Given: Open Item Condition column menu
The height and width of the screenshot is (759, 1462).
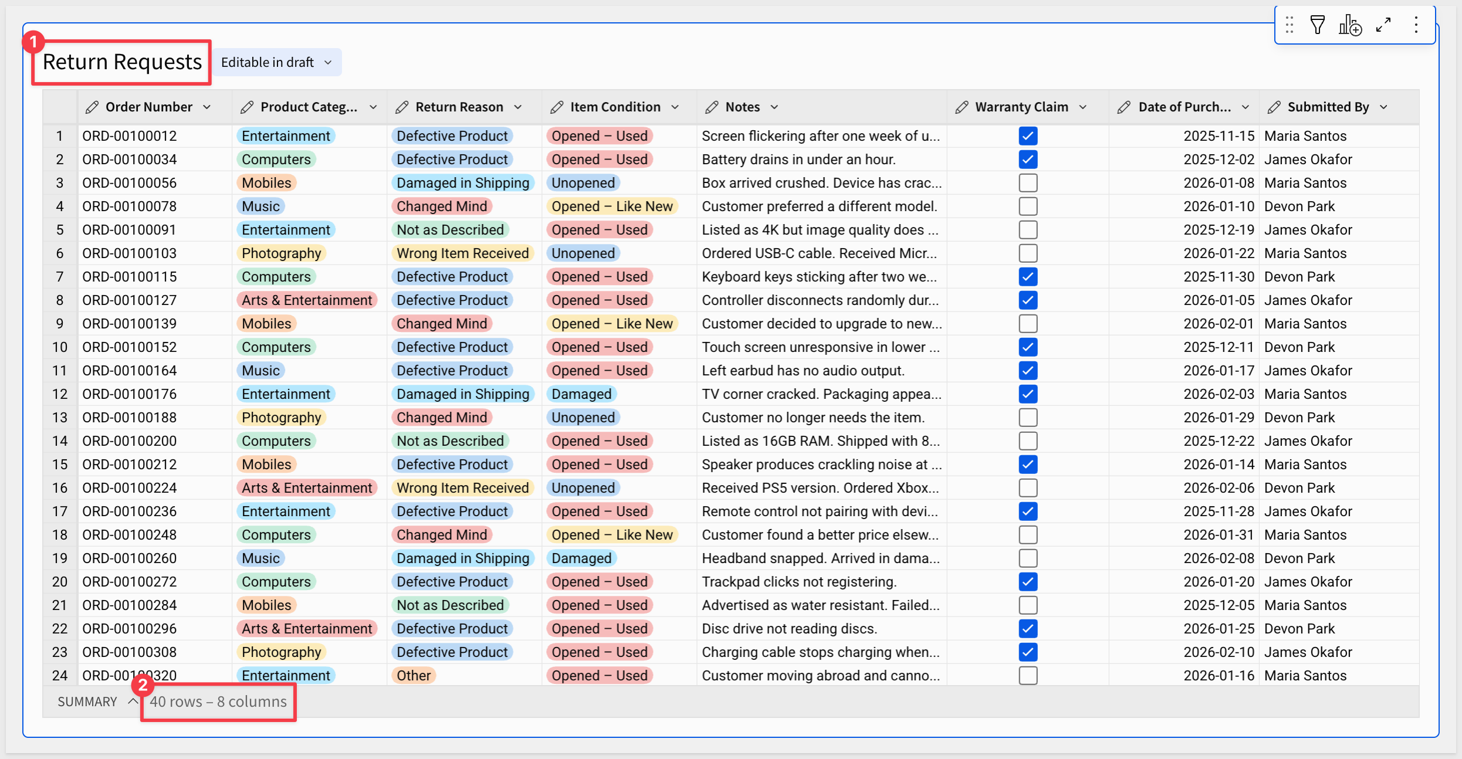Looking at the screenshot, I should [x=675, y=107].
